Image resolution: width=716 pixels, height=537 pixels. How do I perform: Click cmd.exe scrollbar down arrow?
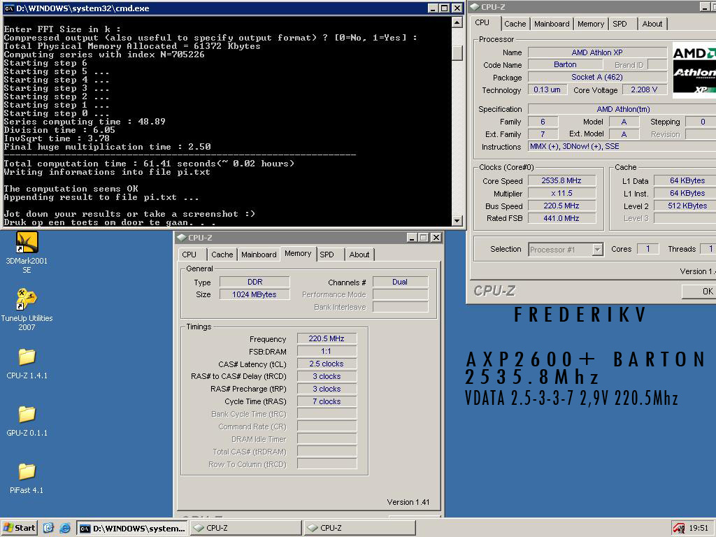pos(457,221)
